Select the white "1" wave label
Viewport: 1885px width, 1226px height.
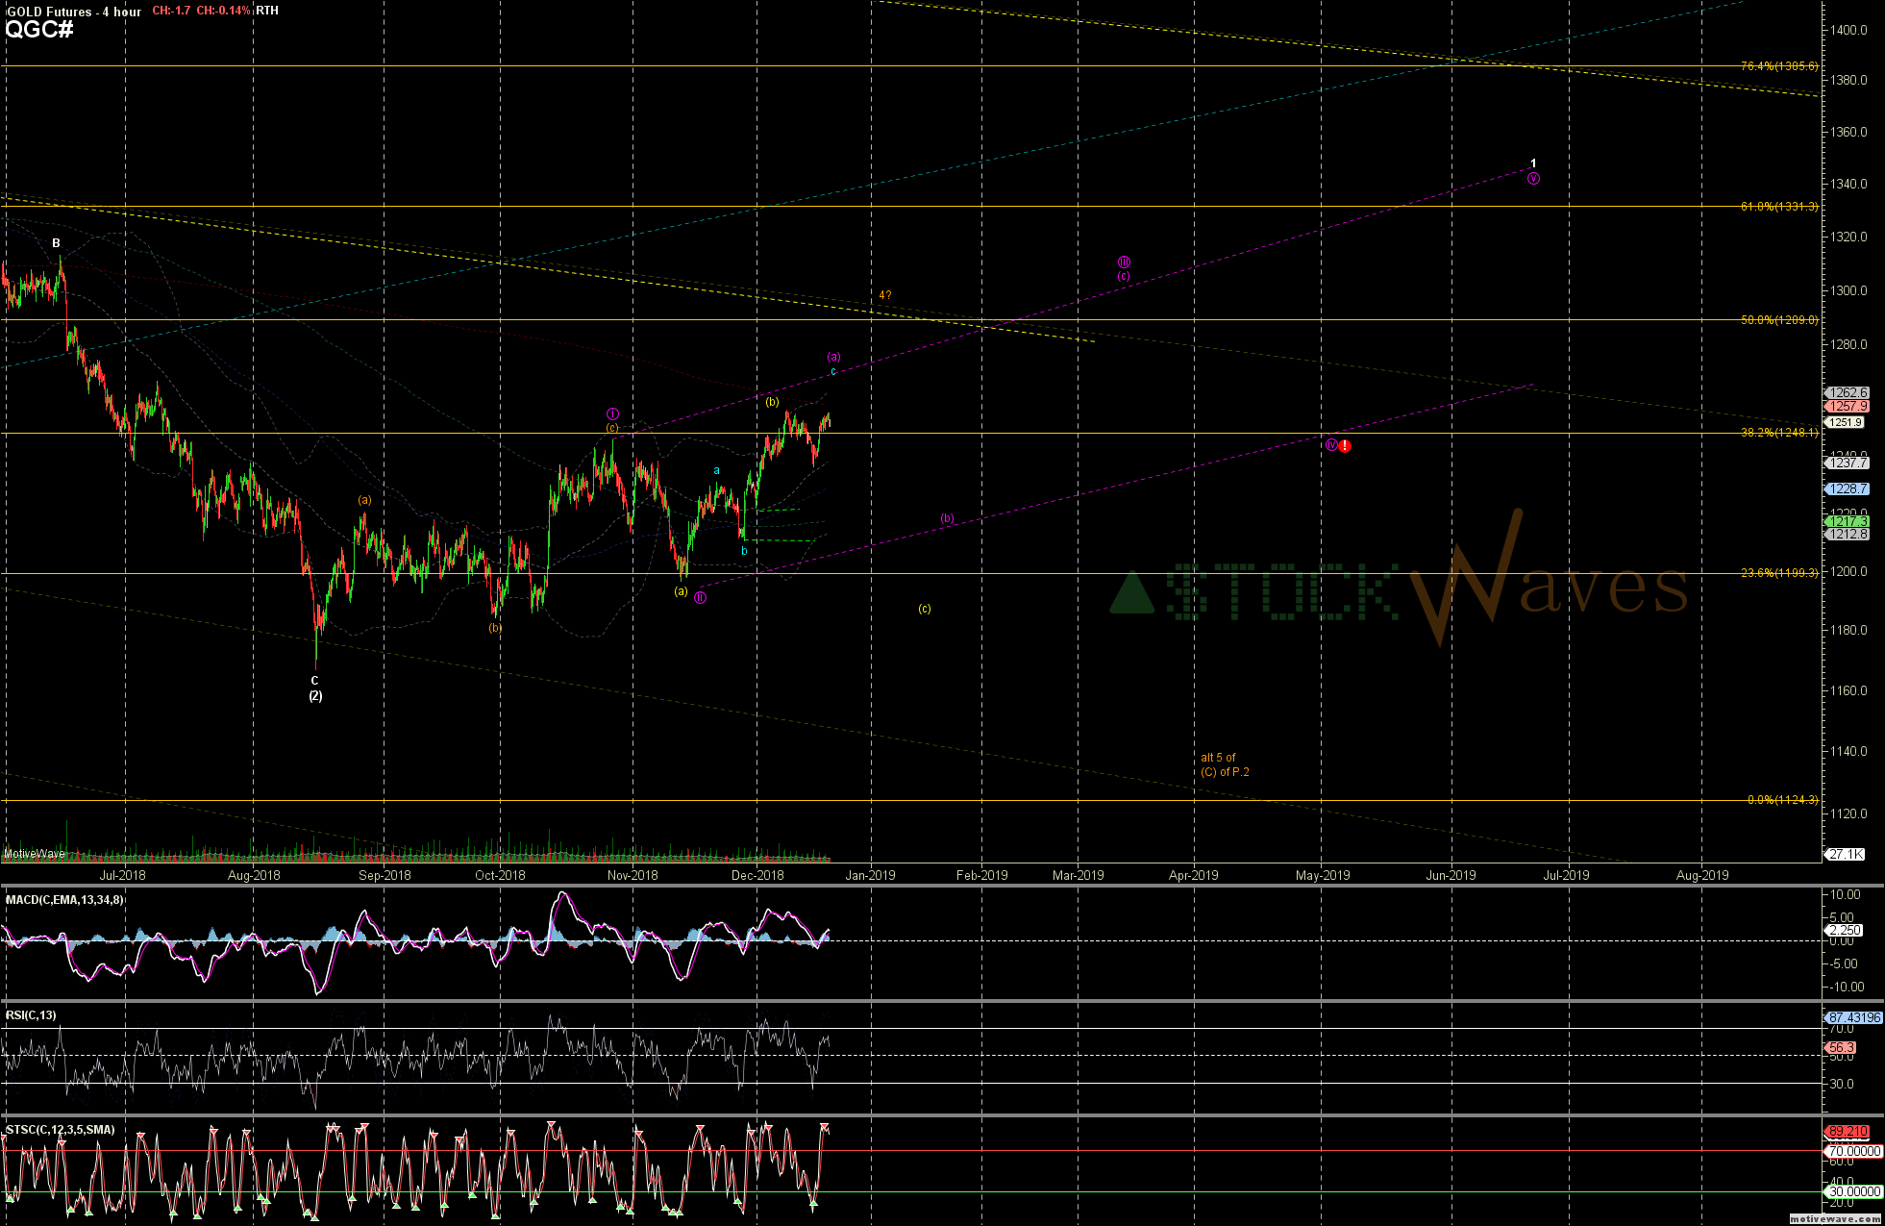1533,163
